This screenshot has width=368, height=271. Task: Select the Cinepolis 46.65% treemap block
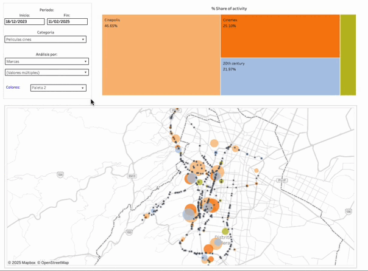pos(161,55)
